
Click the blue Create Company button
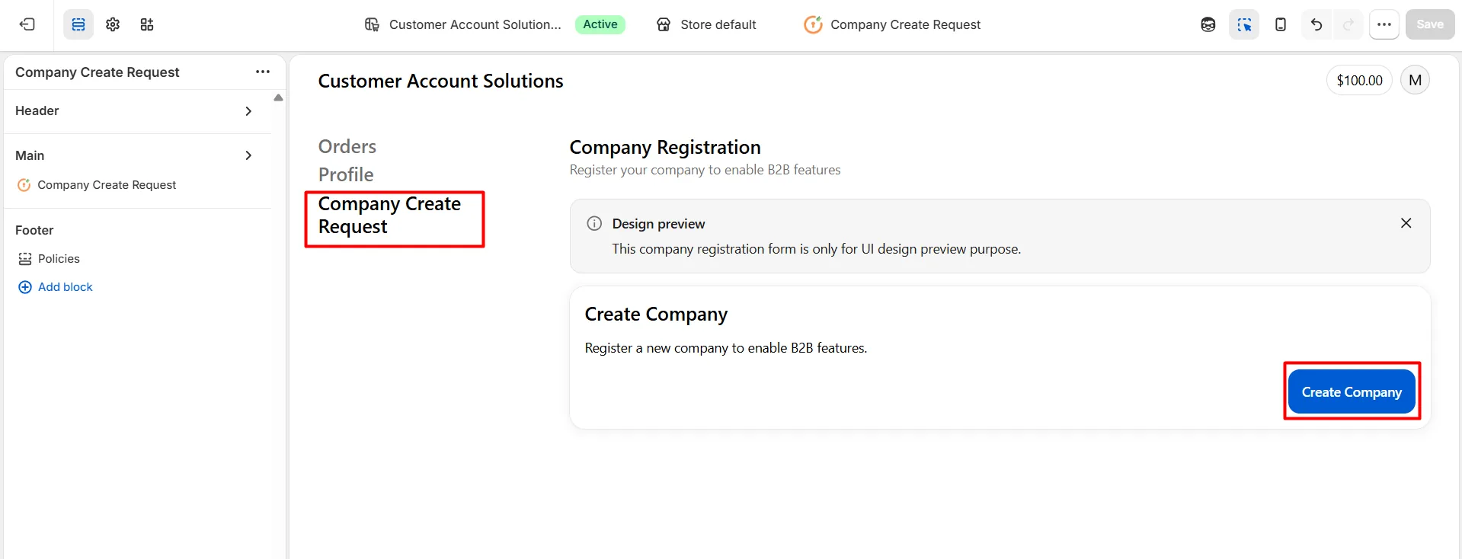point(1352,392)
